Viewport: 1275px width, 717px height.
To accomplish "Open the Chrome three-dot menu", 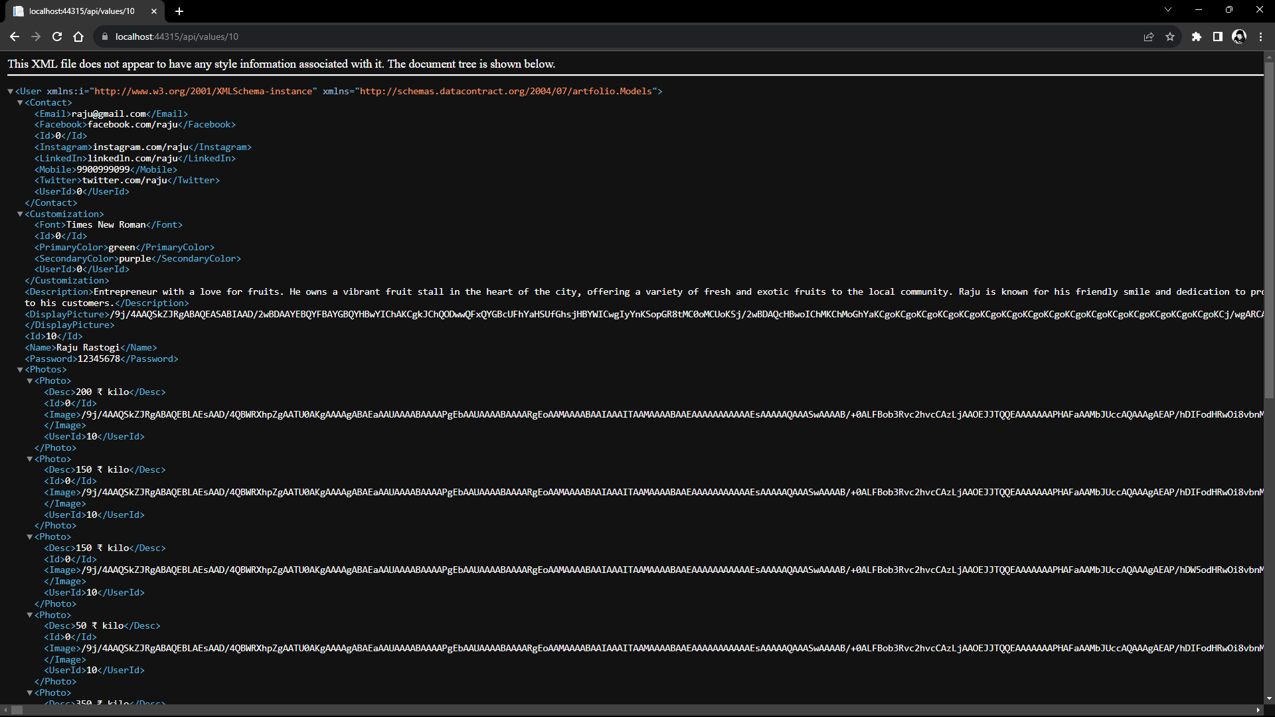I will (x=1260, y=37).
